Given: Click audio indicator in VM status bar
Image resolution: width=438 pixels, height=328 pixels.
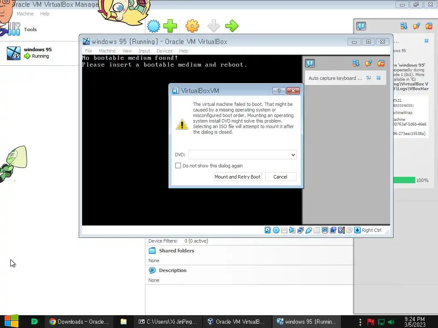Looking at the screenshot, I should (292, 230).
